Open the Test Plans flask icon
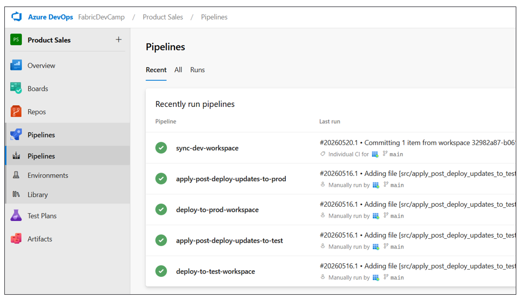The image size is (519, 298). point(16,215)
